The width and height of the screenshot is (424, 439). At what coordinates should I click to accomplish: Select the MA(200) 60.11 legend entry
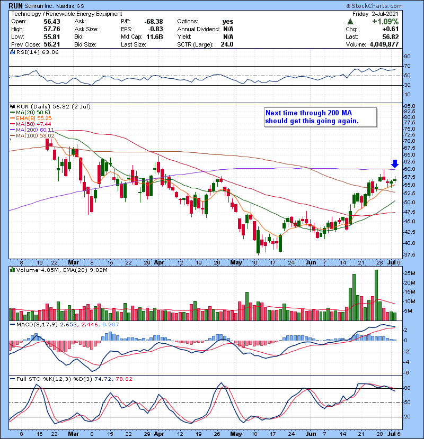tap(32, 130)
